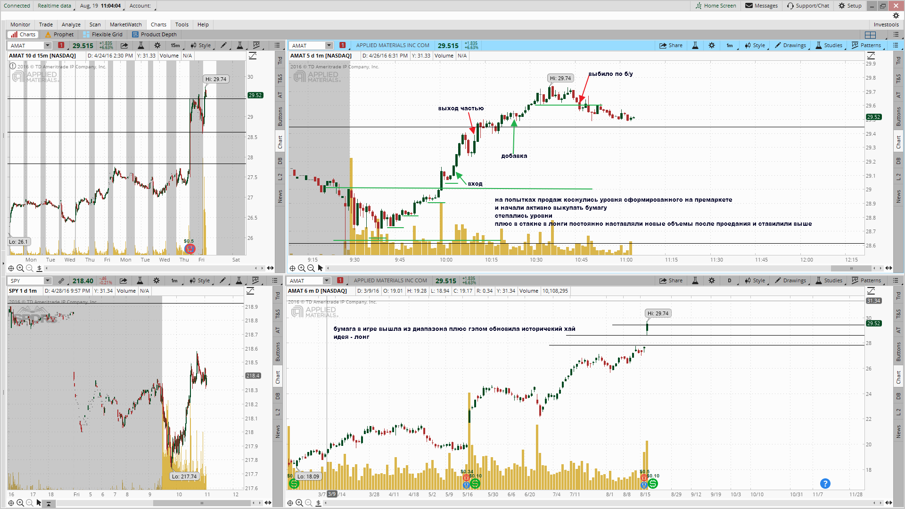905x509 pixels.
Task: Open the Studies menu in the AMAT 1m chart
Action: [x=829, y=45]
